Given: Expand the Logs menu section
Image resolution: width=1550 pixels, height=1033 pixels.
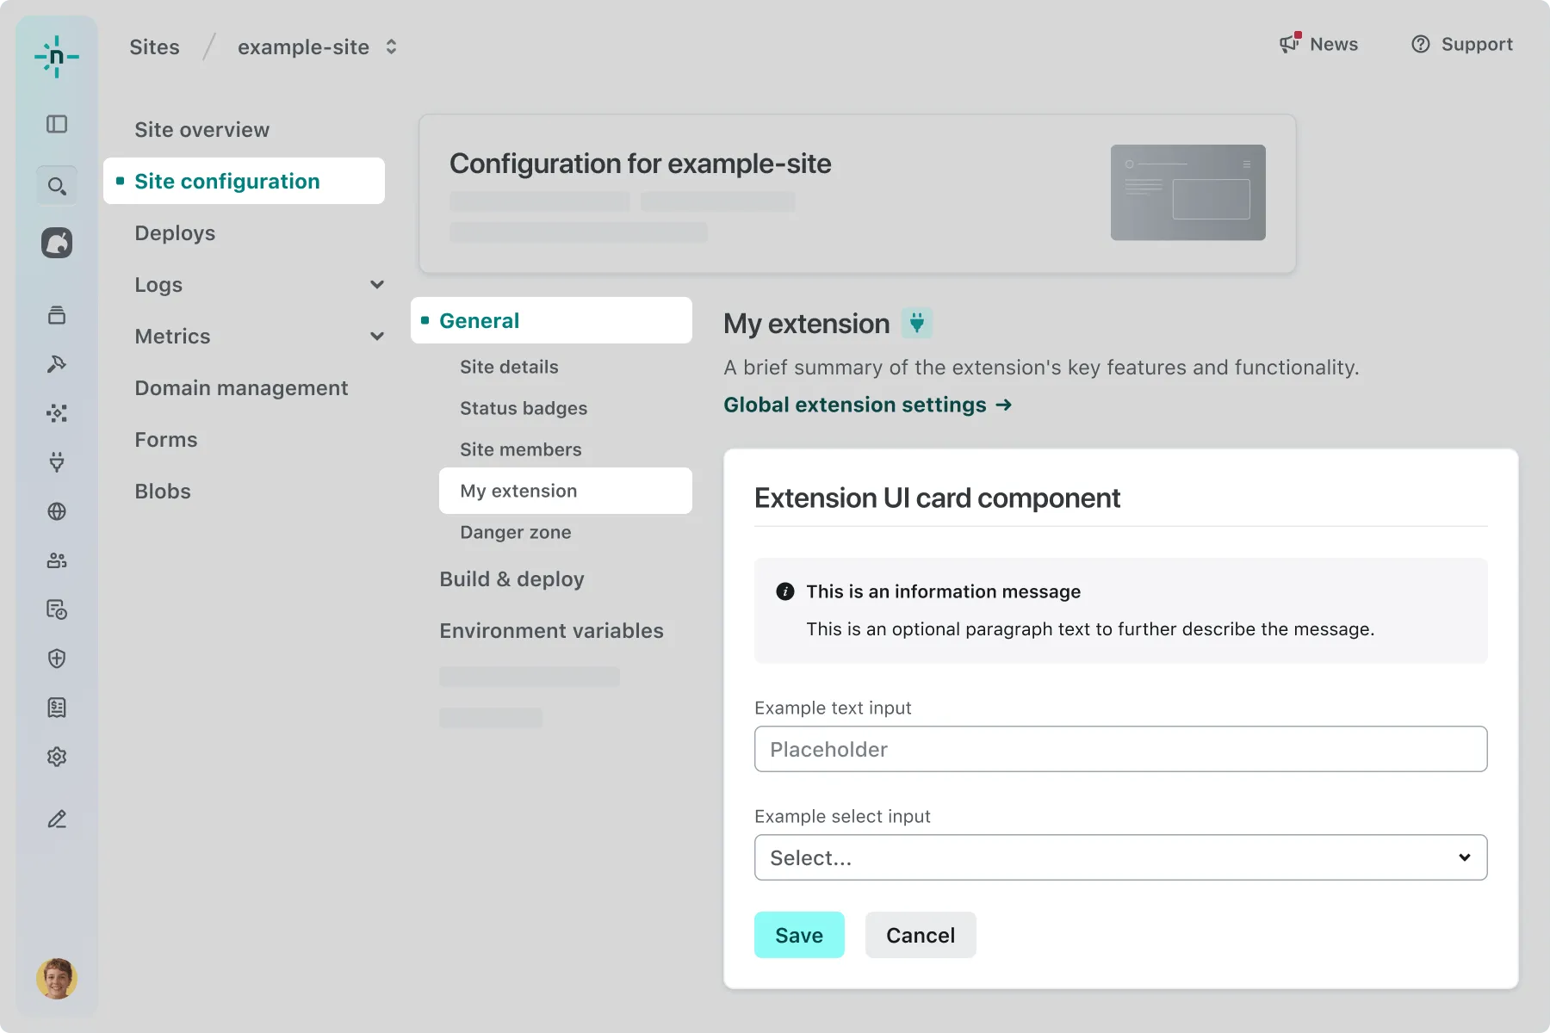Looking at the screenshot, I should click(x=376, y=285).
